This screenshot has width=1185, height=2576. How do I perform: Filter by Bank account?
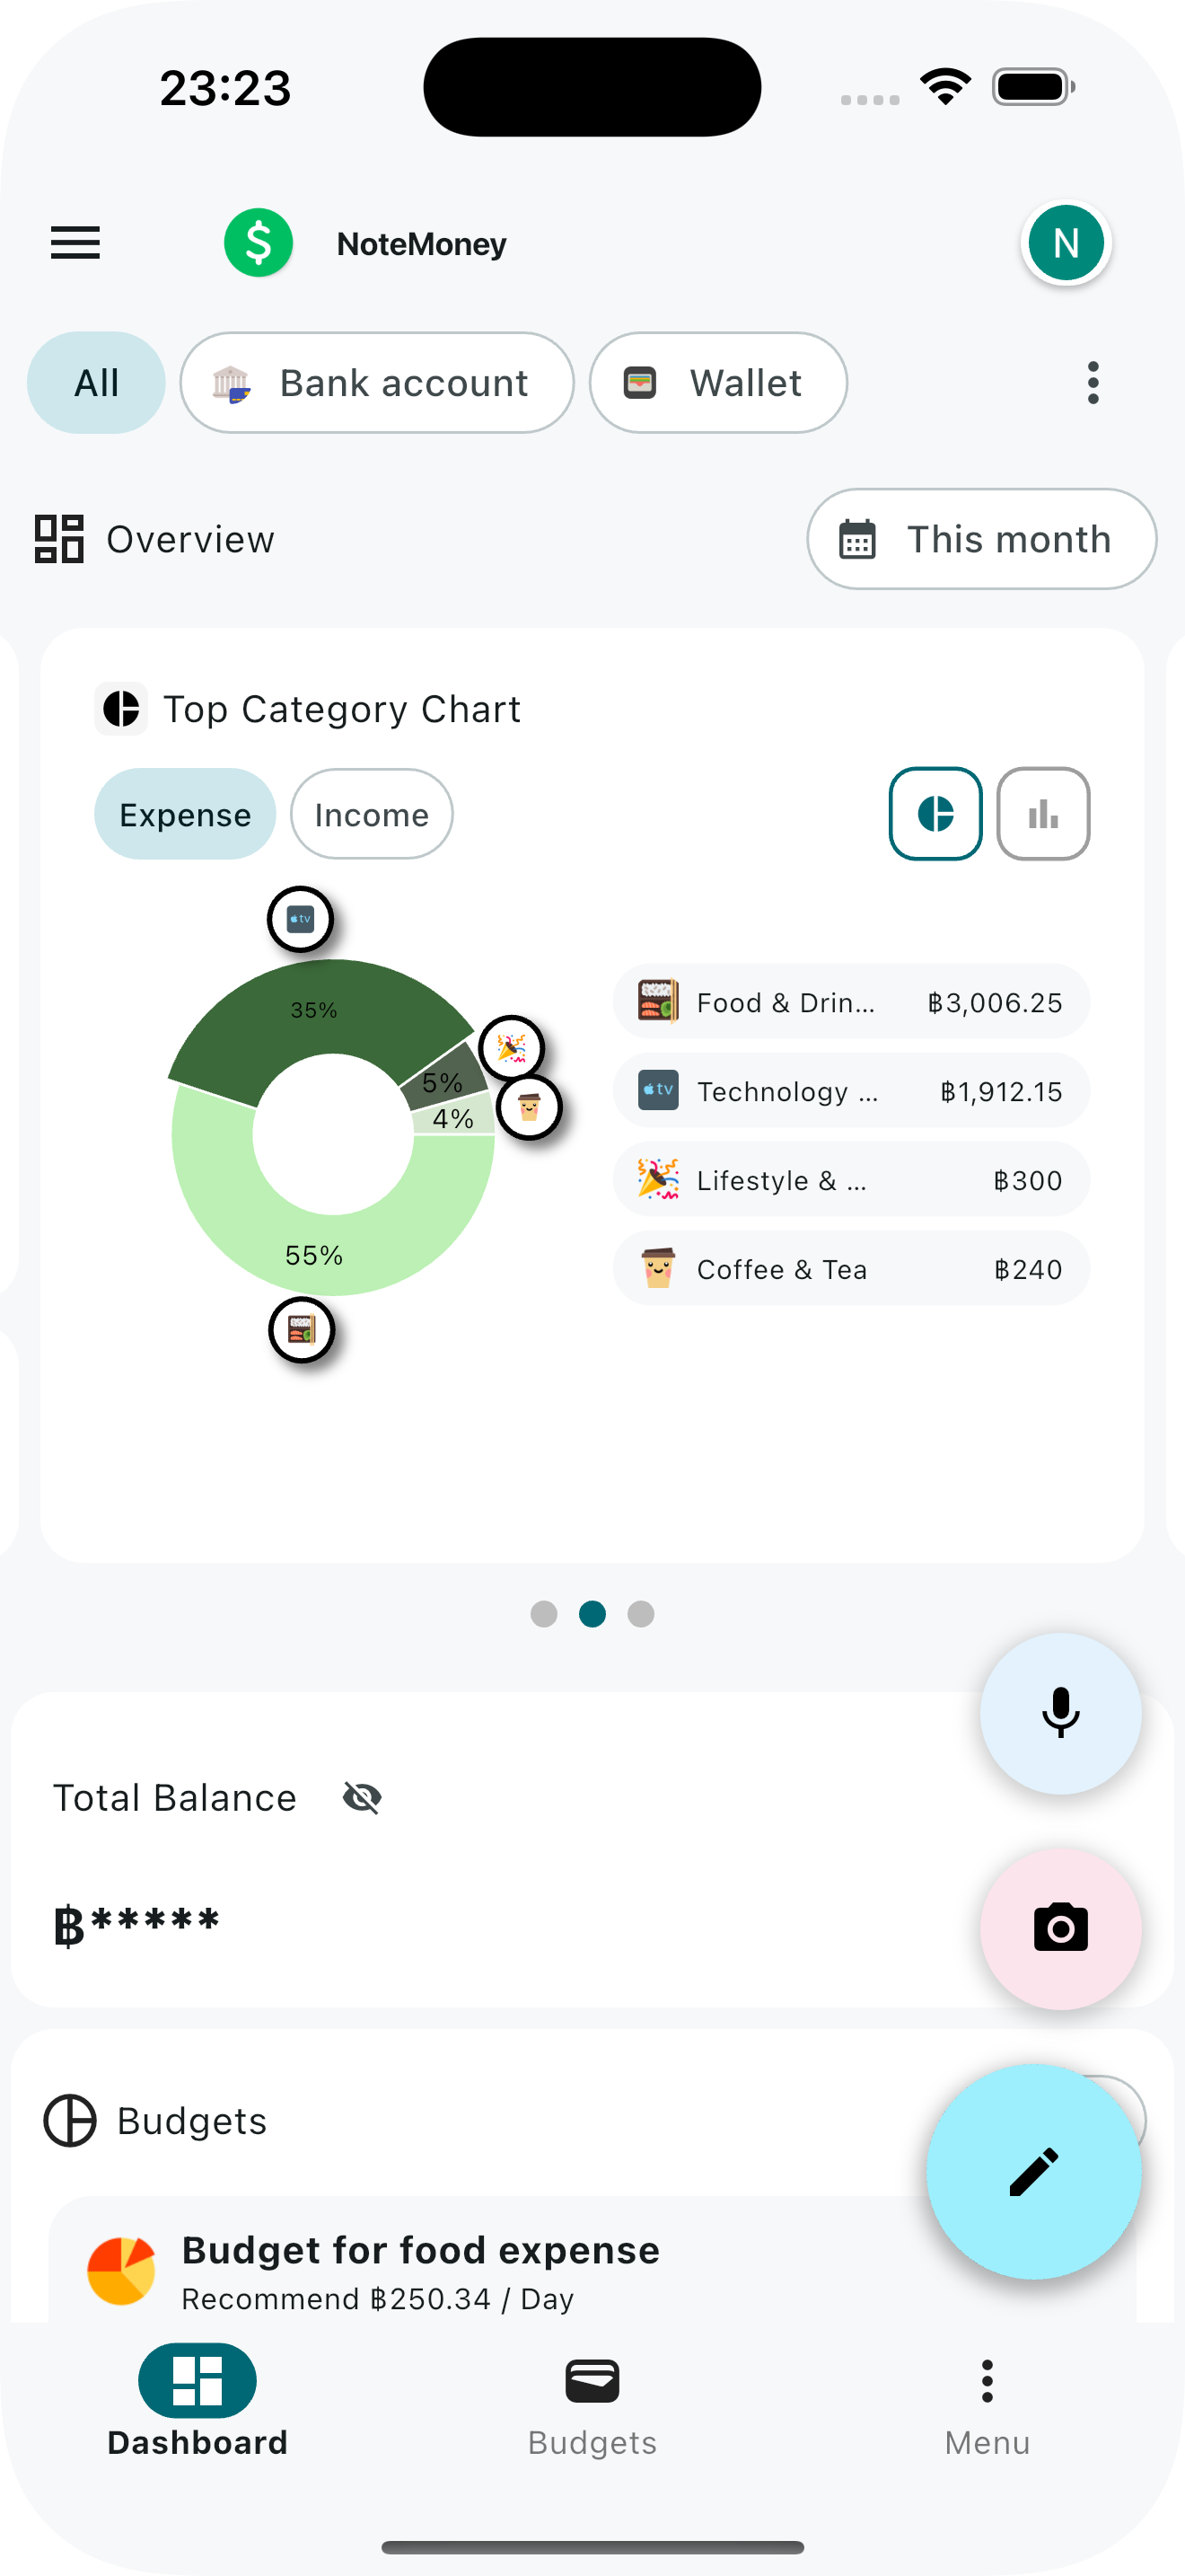[x=377, y=383]
